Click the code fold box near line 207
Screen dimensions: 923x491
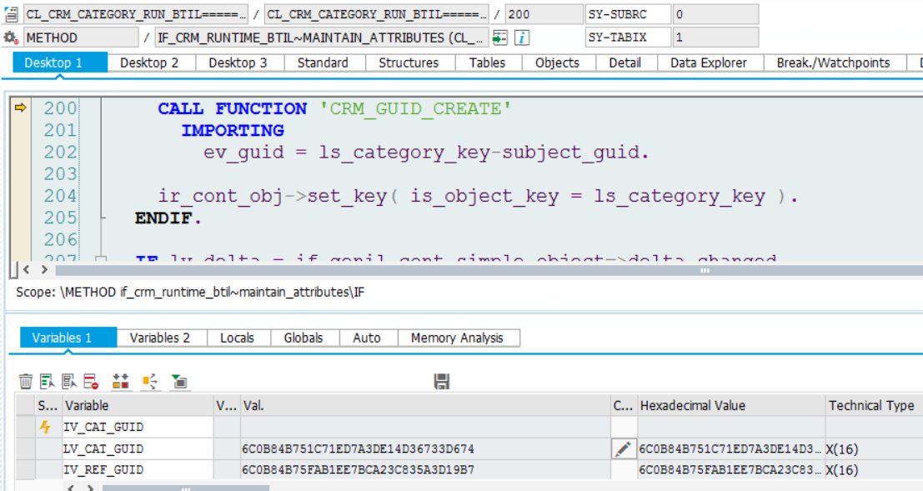pos(101,258)
